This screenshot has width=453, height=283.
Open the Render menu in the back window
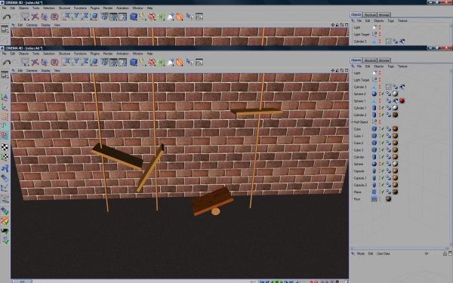coord(108,8)
